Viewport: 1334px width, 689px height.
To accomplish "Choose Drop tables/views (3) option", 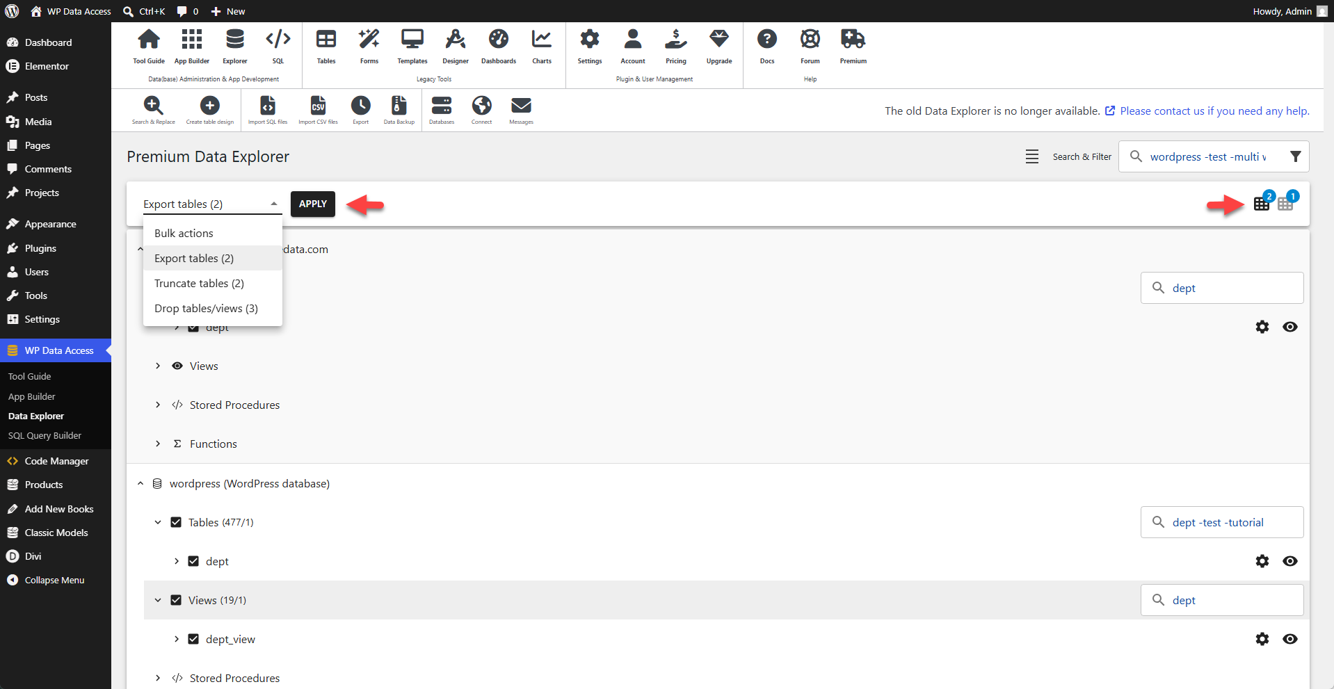I will tap(213, 308).
